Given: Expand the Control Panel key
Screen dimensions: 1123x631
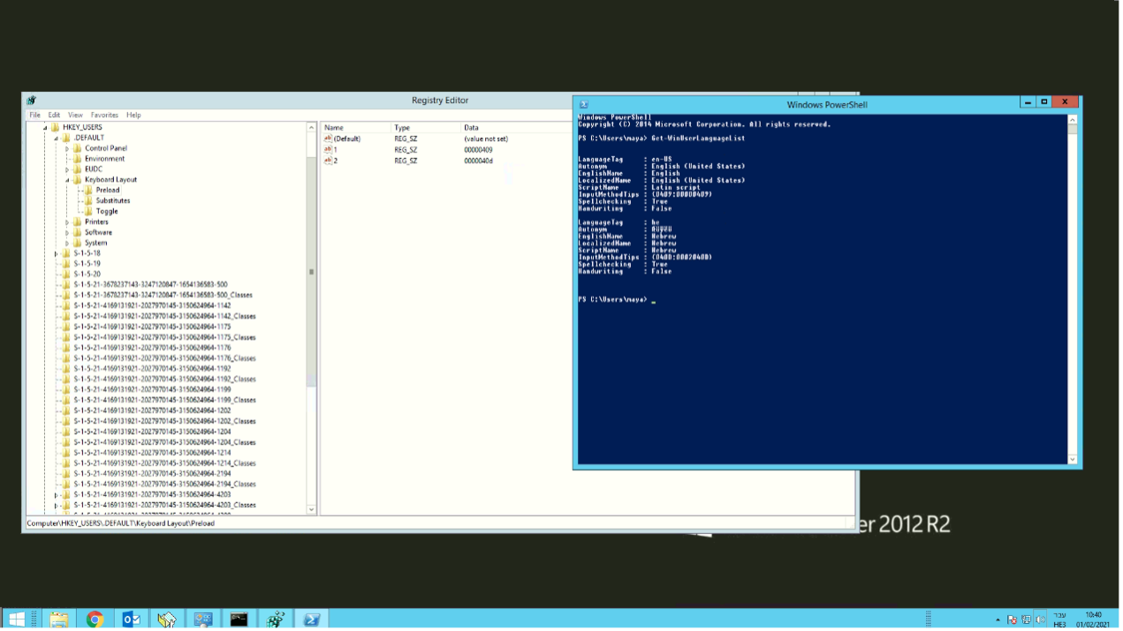Looking at the screenshot, I should [67, 148].
